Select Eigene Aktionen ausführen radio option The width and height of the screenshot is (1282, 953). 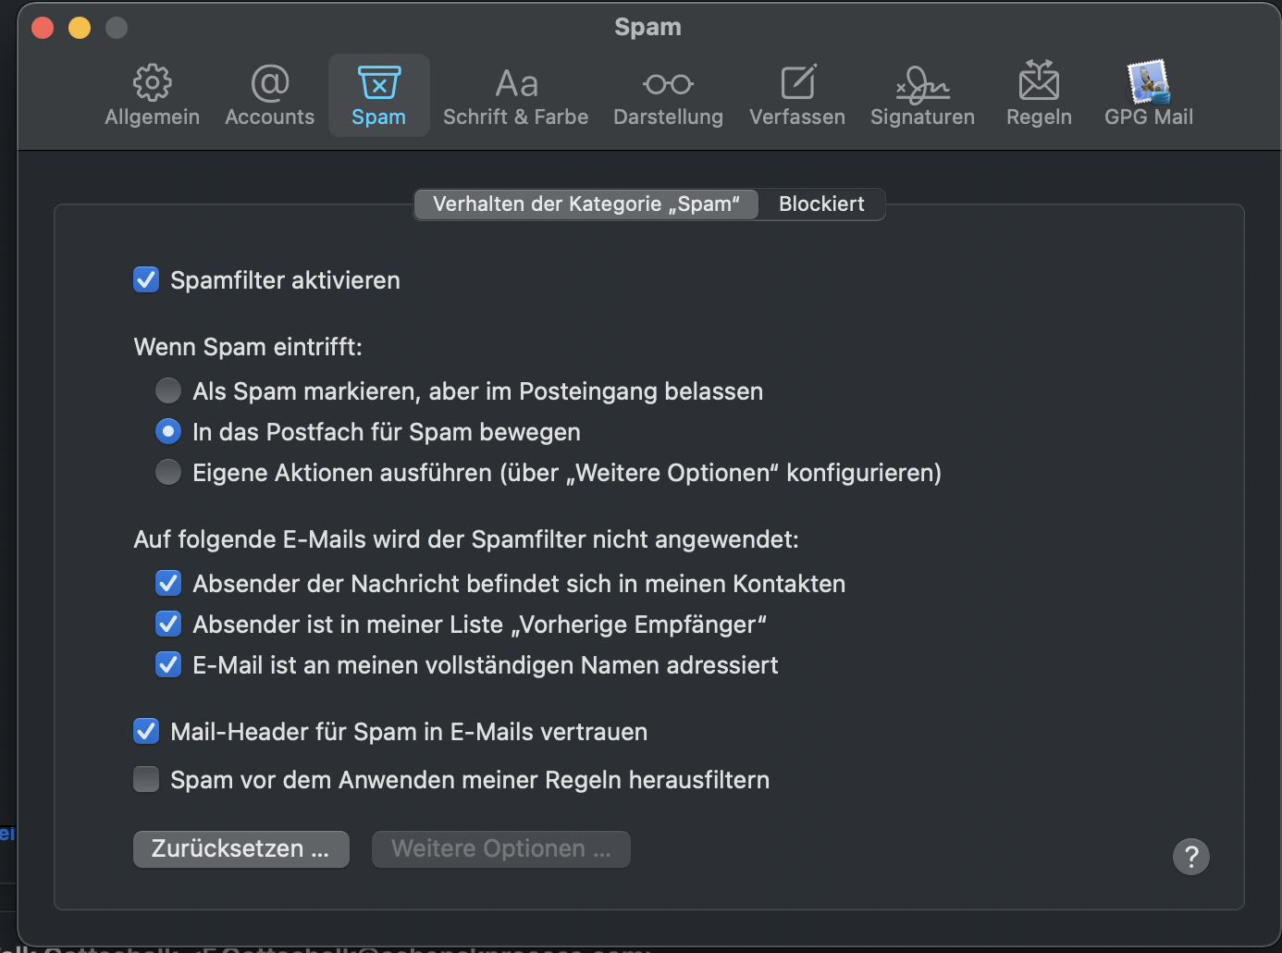pos(168,472)
